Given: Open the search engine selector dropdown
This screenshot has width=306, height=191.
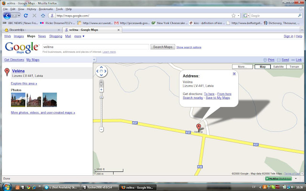Looking at the screenshot, I should pos(246,16).
